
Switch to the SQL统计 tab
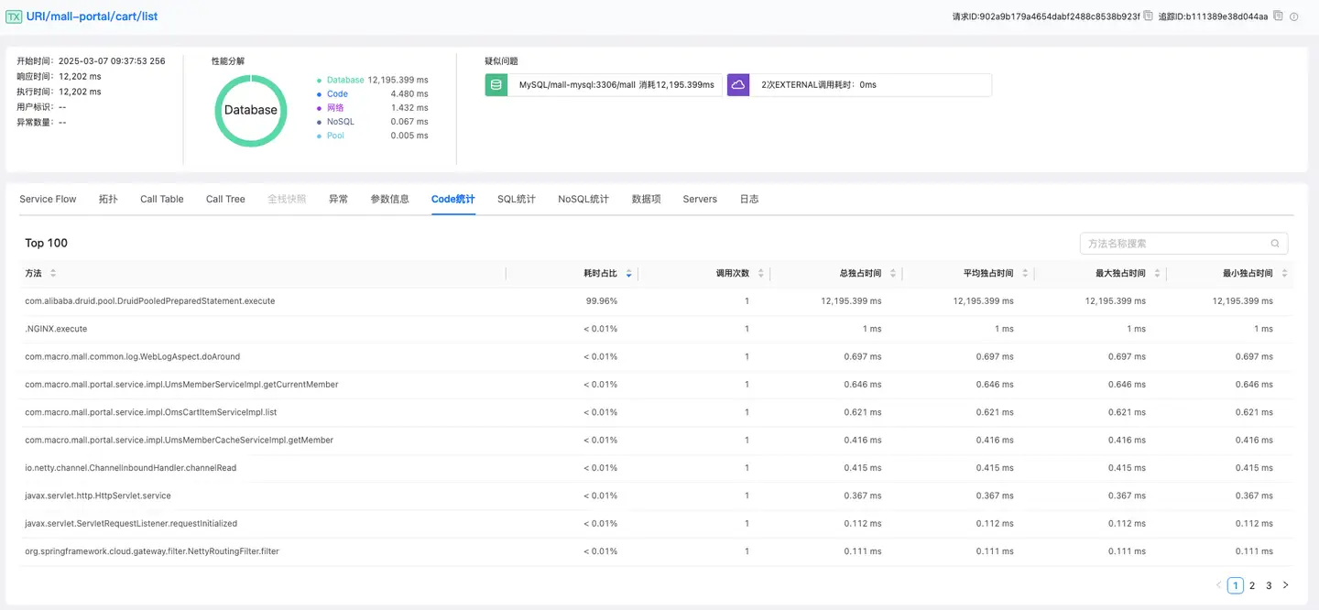tap(517, 199)
